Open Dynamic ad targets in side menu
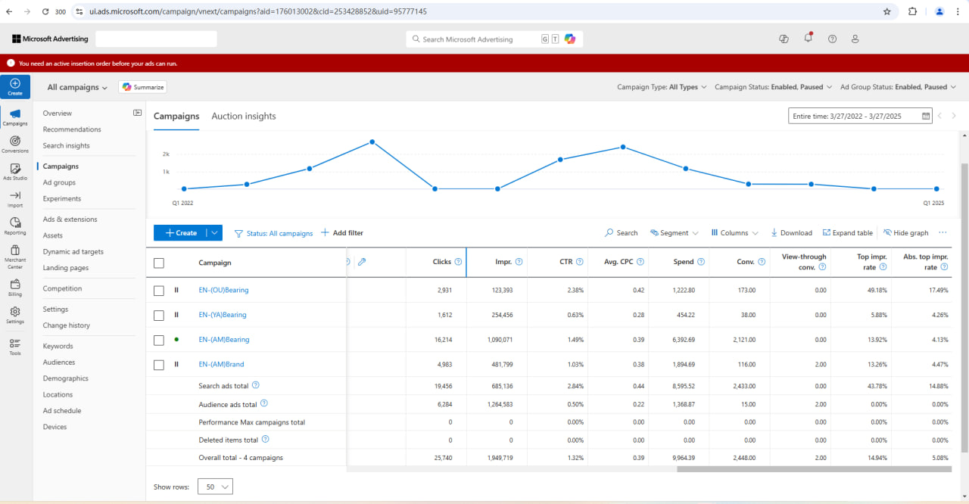The height and width of the screenshot is (504, 969). [73, 252]
